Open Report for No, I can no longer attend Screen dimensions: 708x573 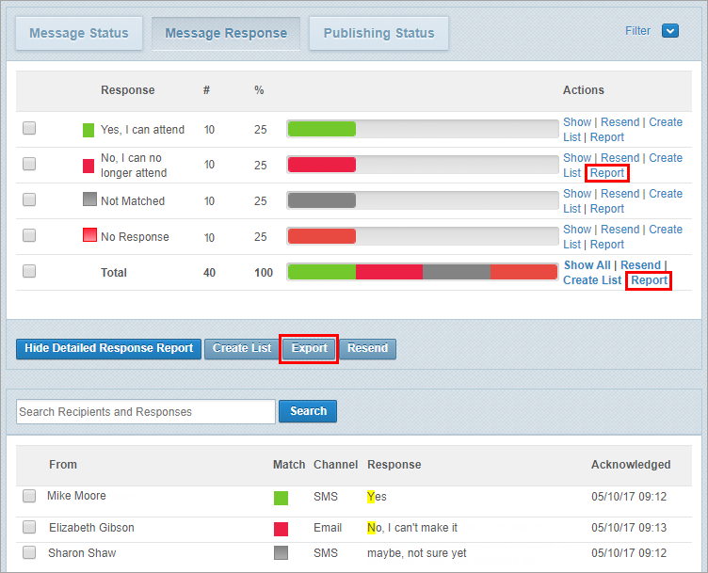point(607,173)
